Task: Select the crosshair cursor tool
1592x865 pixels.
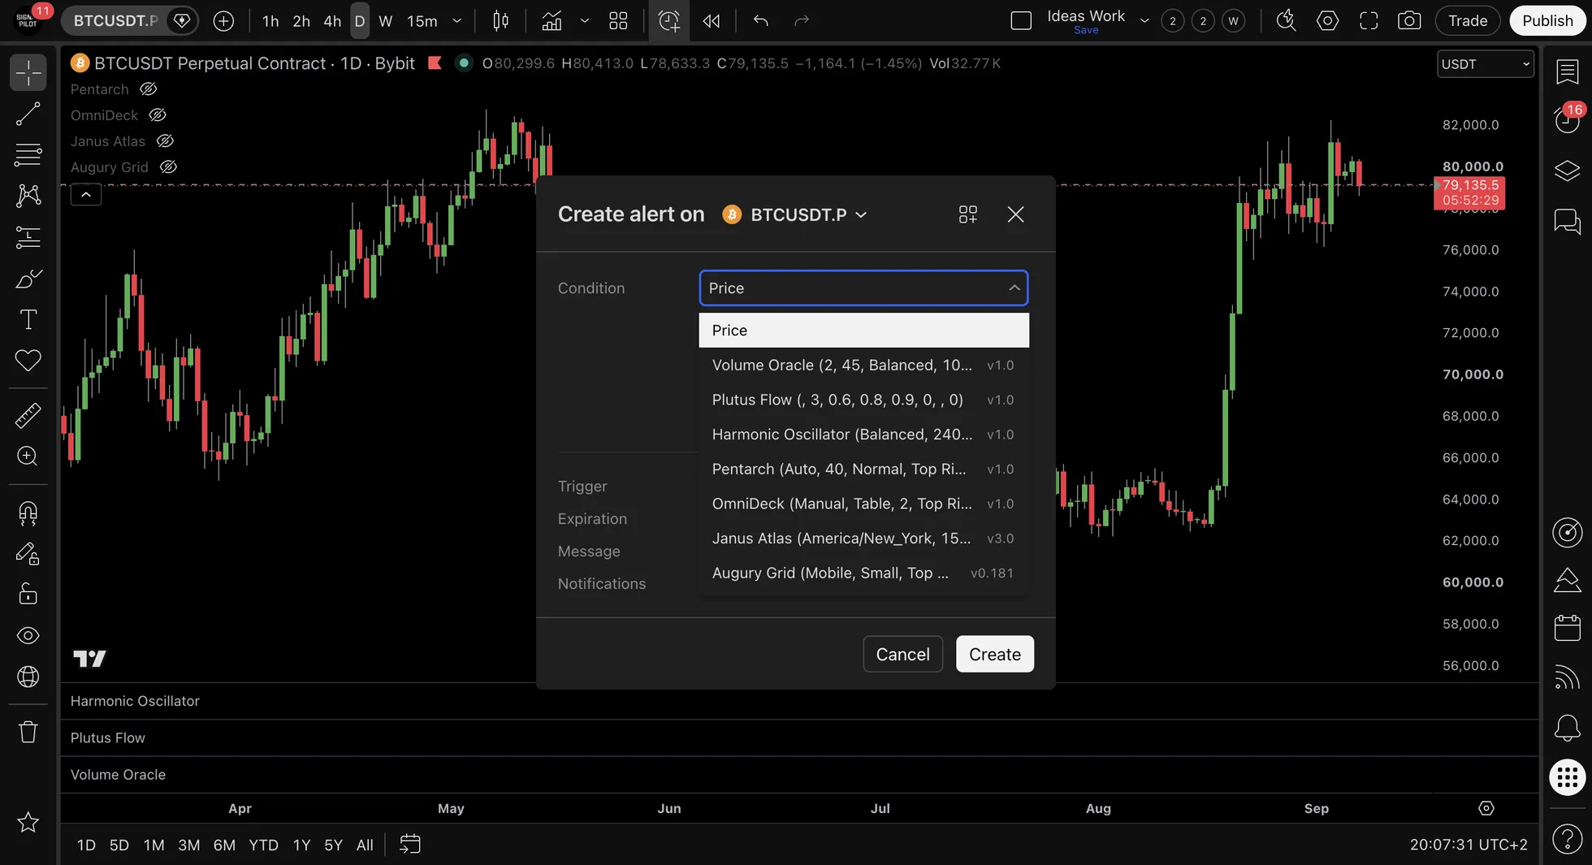Action: tap(28, 73)
